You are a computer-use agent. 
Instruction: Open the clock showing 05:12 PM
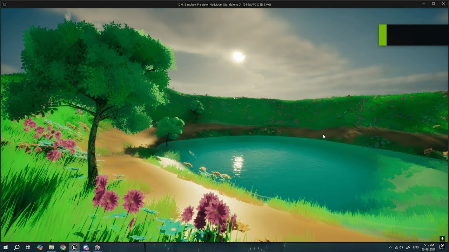pyautogui.click(x=428, y=247)
